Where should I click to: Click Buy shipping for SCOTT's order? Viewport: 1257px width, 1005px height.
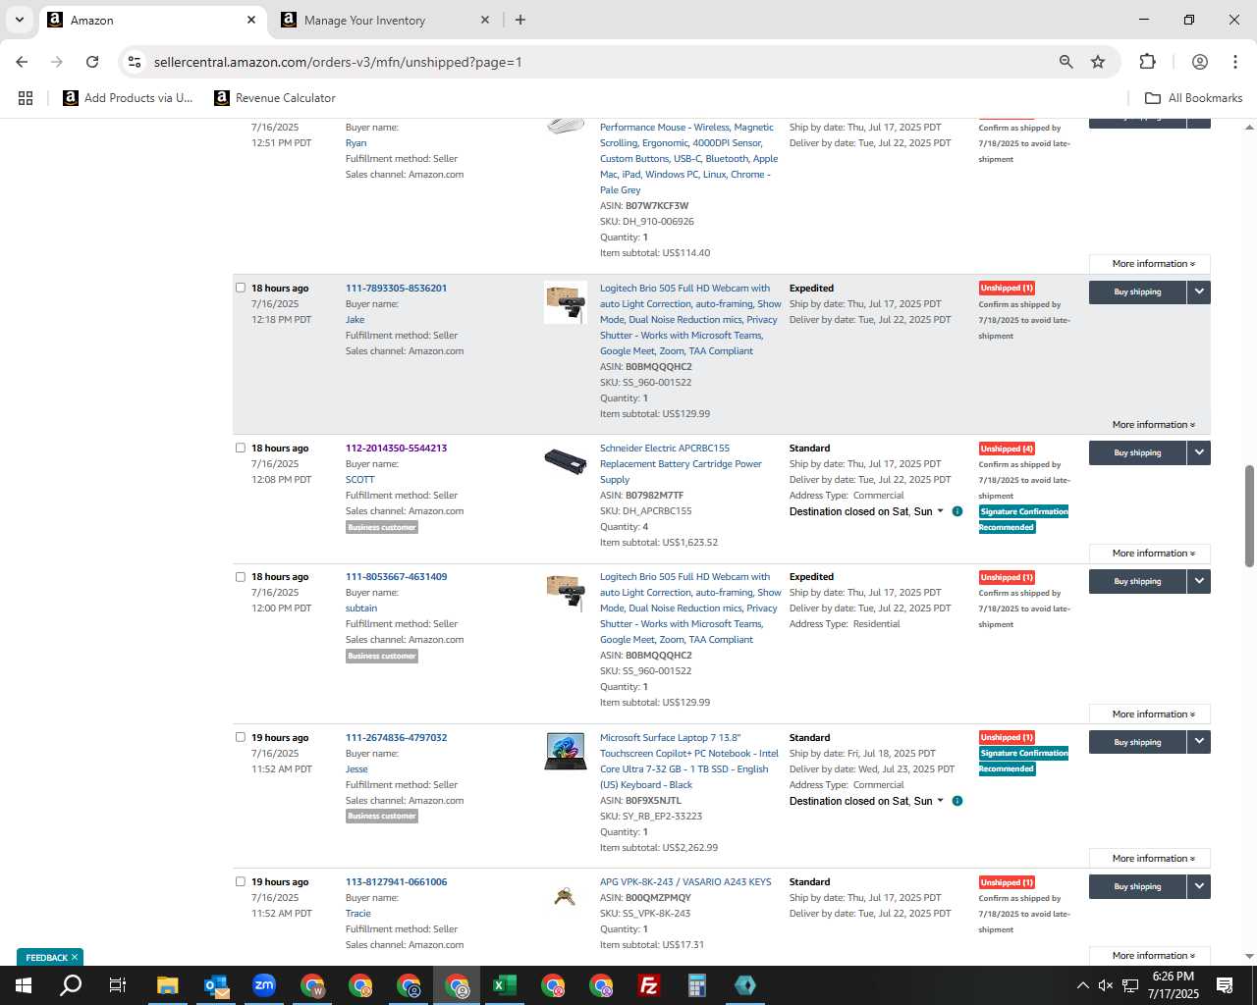1137,452
